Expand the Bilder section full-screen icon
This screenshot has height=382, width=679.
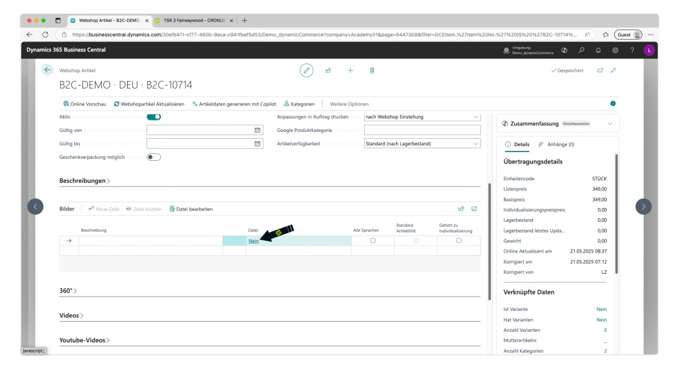coord(474,209)
